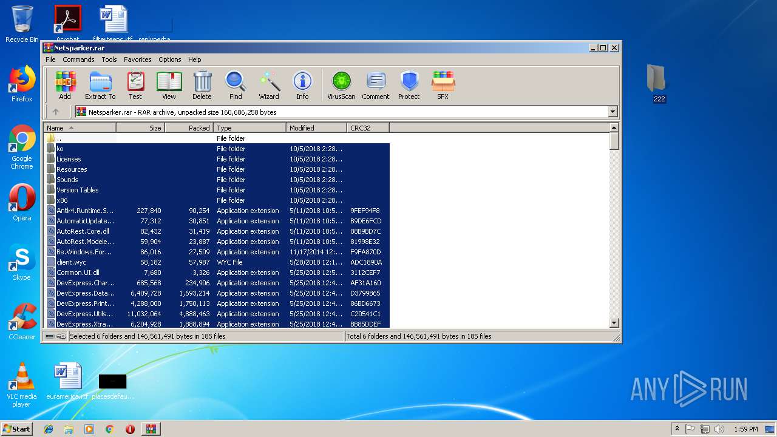Open the Acrobat desktop shortcut

click(67, 23)
